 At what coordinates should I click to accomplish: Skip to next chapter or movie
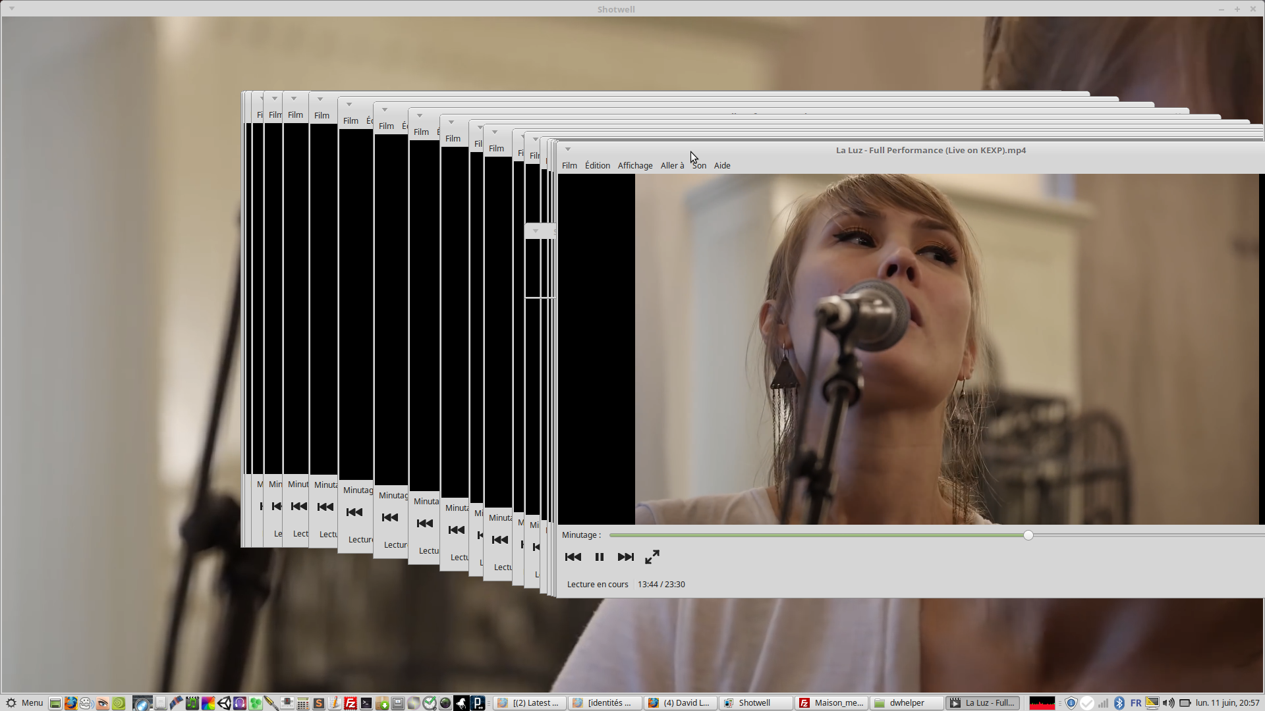[x=625, y=557]
